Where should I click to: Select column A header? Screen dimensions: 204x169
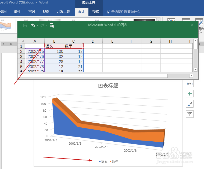(35, 41)
